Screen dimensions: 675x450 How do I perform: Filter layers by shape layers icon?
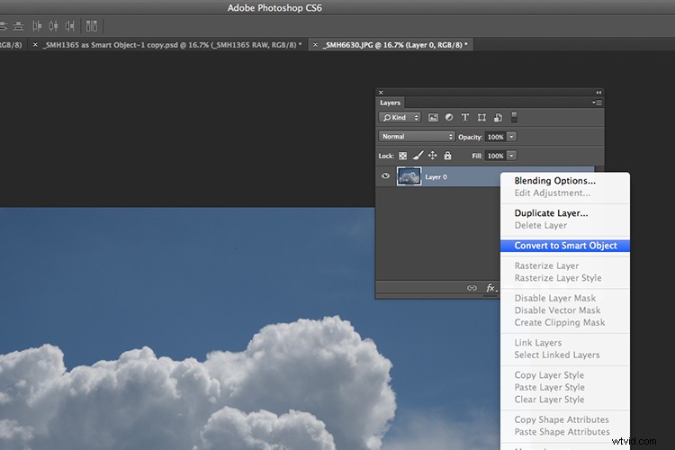coord(481,118)
